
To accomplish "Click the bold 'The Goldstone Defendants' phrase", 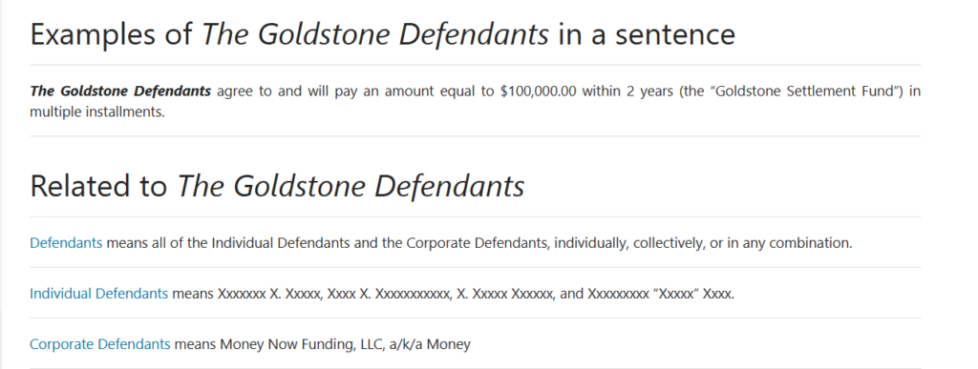I will pyautogui.click(x=120, y=91).
